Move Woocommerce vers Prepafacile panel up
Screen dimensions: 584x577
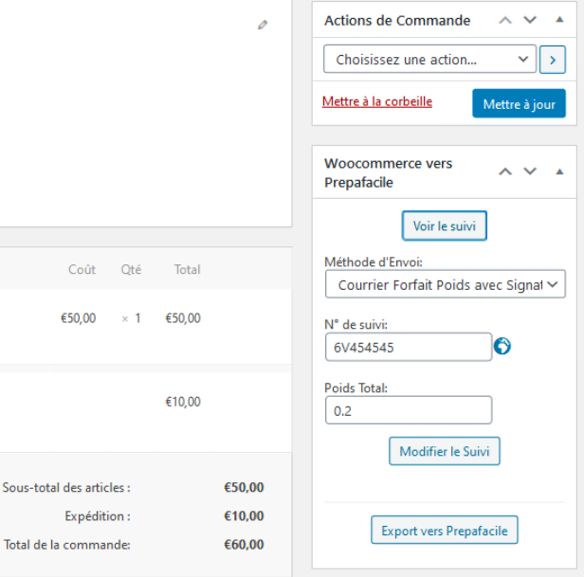pyautogui.click(x=505, y=171)
